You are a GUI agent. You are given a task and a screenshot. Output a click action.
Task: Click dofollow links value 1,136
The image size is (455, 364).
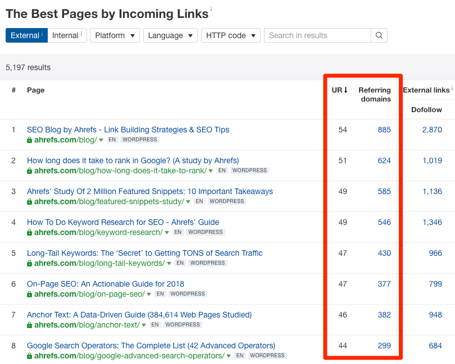(432, 191)
